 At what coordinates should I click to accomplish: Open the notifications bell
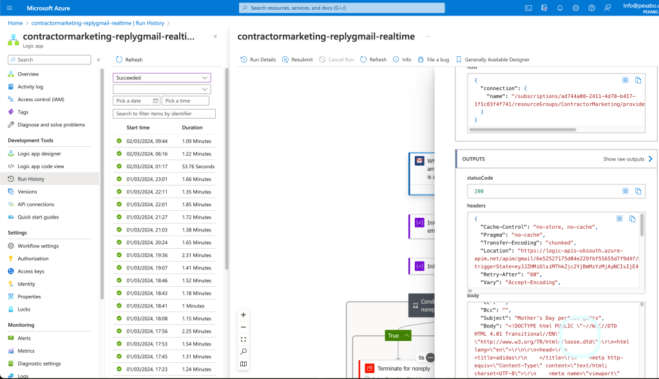[x=560, y=8]
